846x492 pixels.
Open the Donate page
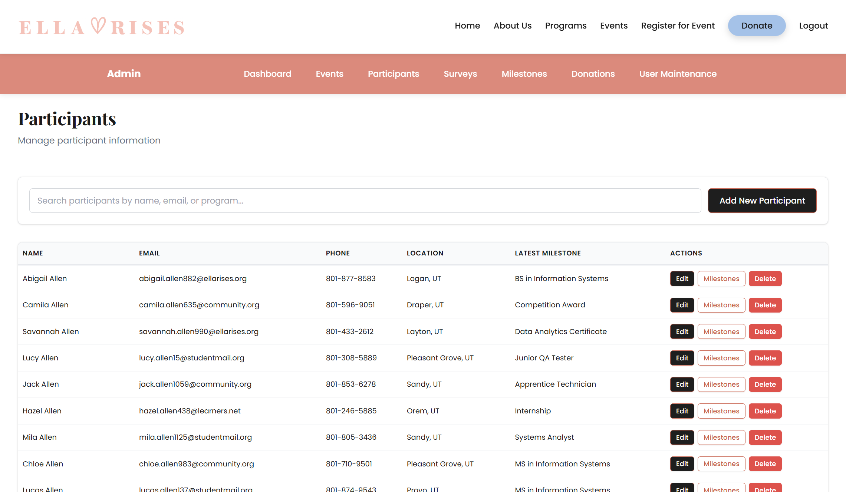(756, 26)
